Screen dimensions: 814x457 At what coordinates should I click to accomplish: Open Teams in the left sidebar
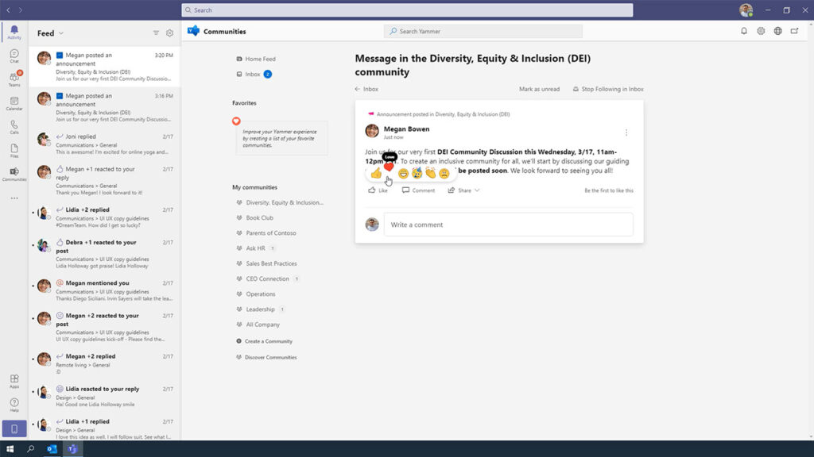(14, 80)
